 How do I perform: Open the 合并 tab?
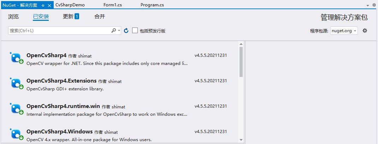tap(100, 16)
